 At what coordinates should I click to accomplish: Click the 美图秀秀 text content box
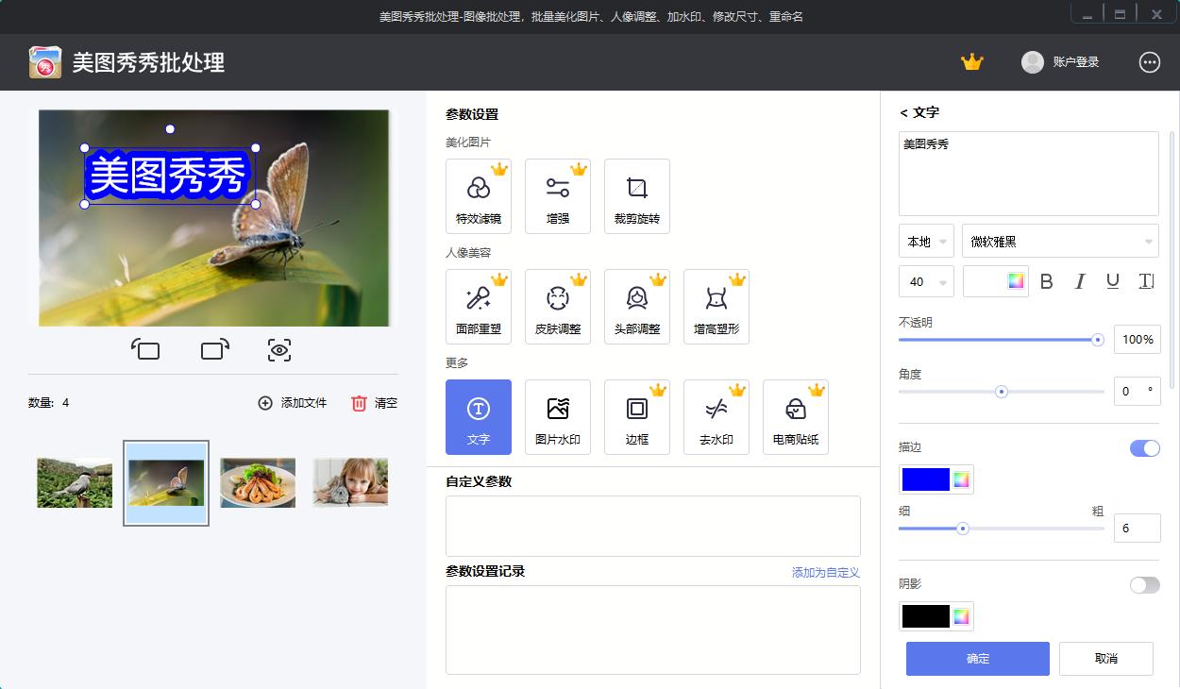(1029, 174)
